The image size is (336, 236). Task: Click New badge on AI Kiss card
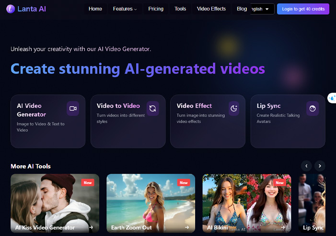88,182
